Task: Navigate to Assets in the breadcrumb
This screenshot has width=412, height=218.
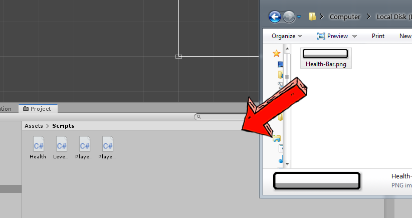Action: (x=34, y=126)
